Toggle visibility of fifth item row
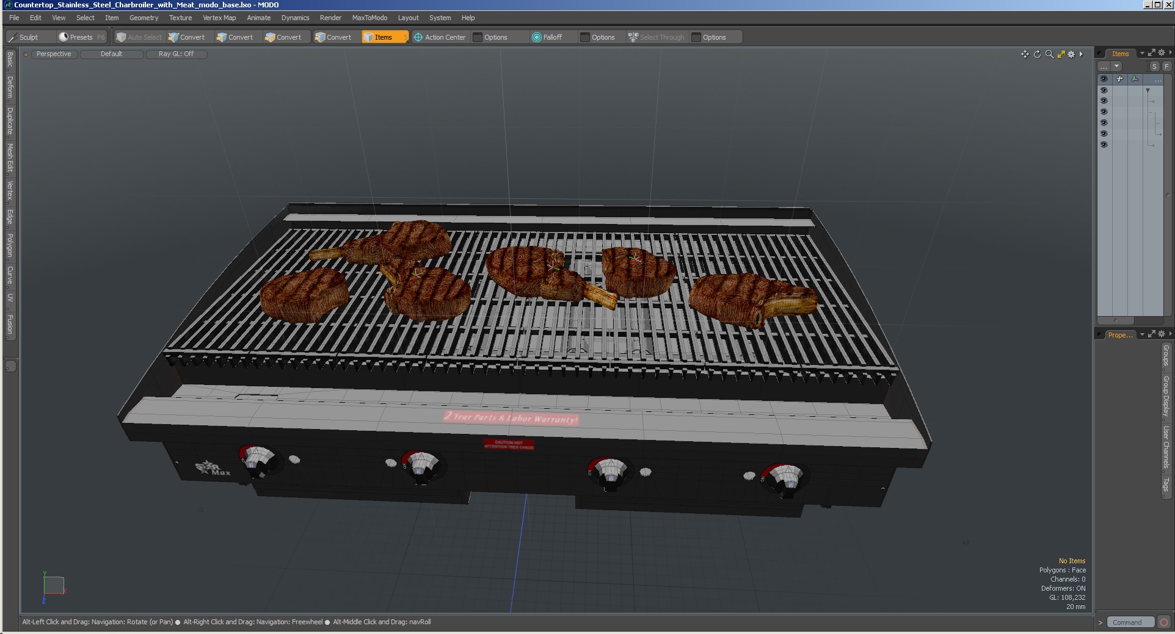The height and width of the screenshot is (634, 1175). tap(1104, 134)
